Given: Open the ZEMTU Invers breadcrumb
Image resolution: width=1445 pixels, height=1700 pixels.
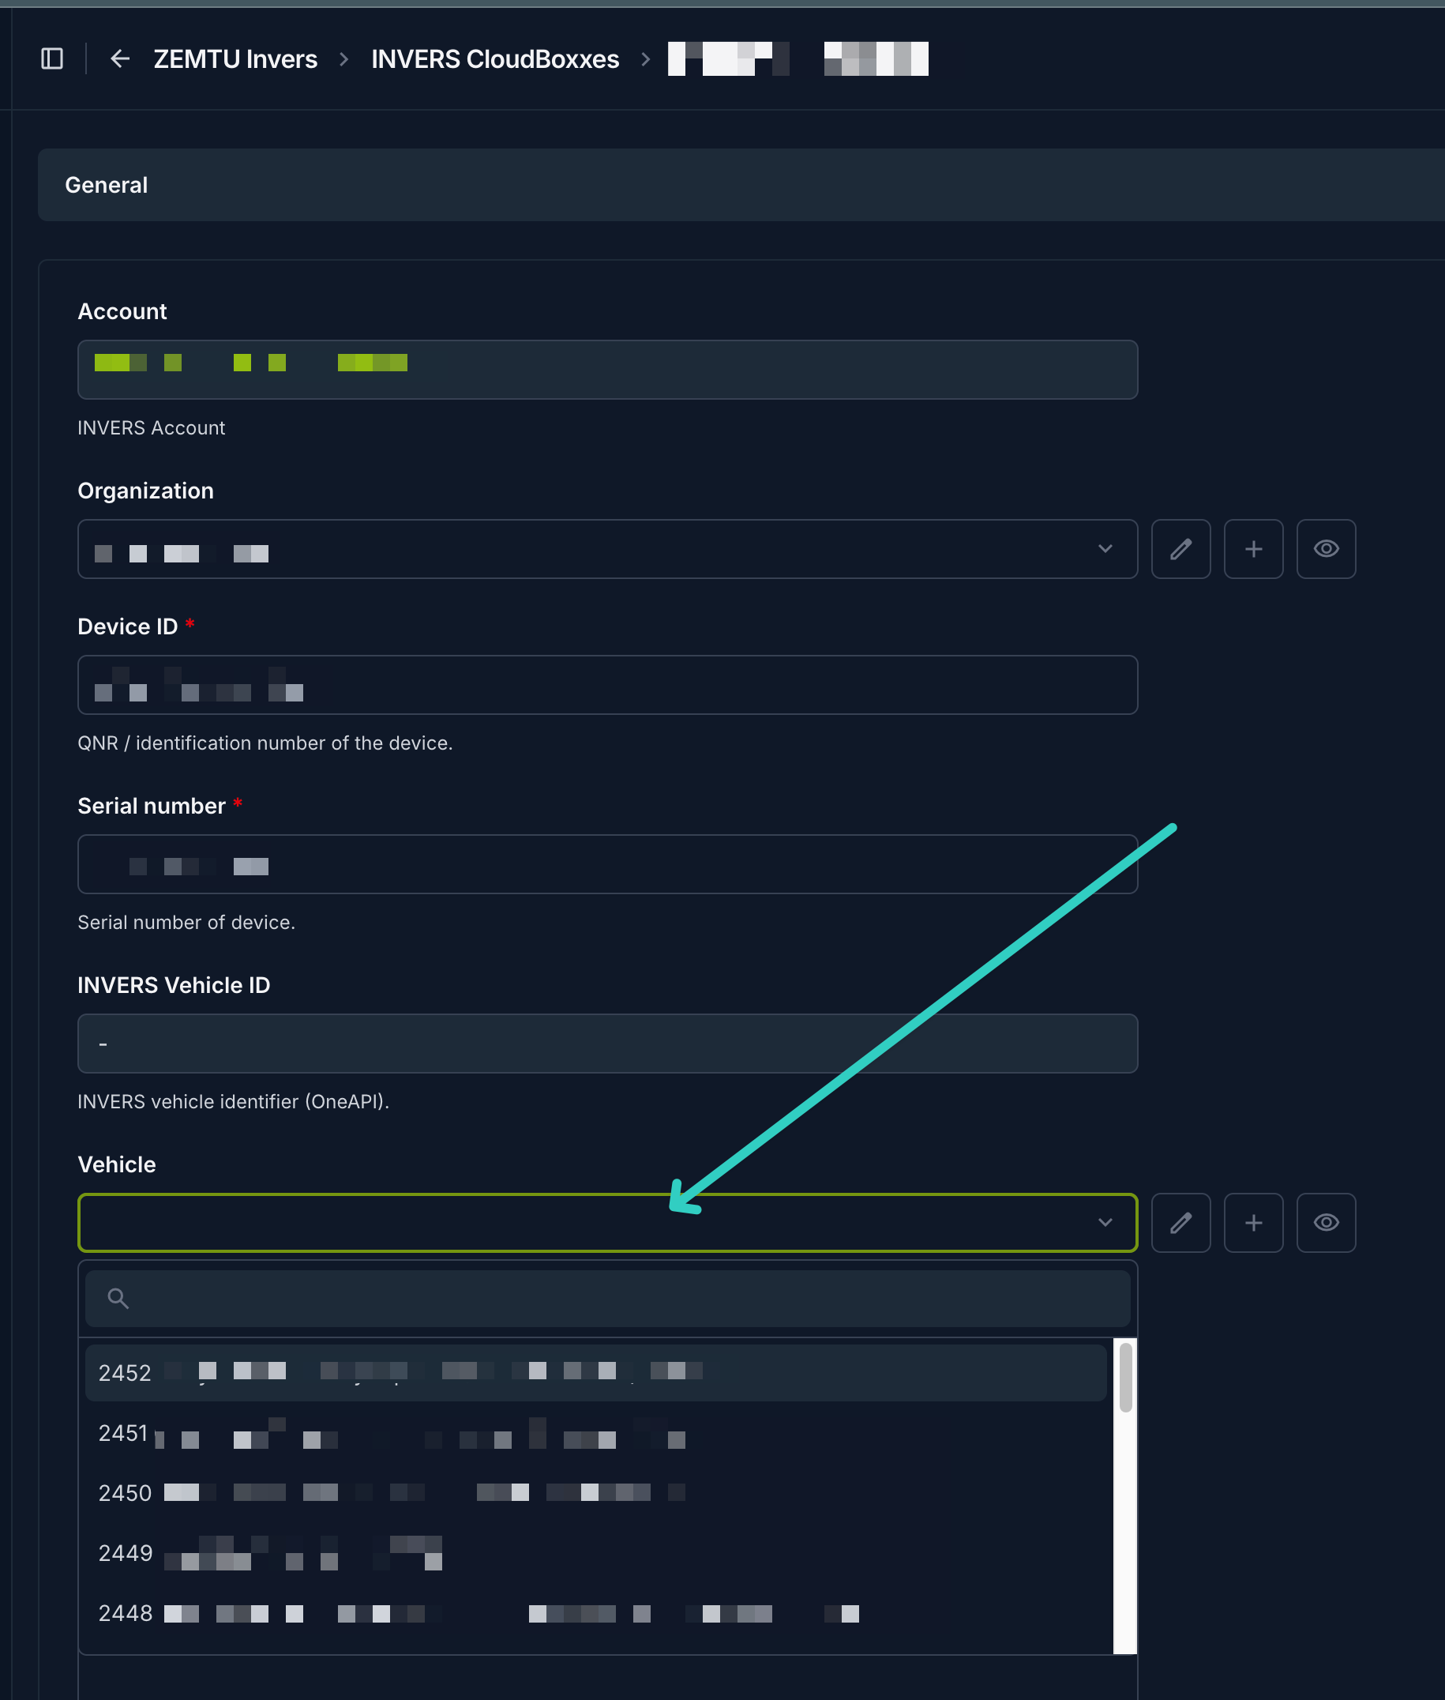Looking at the screenshot, I should coord(235,59).
